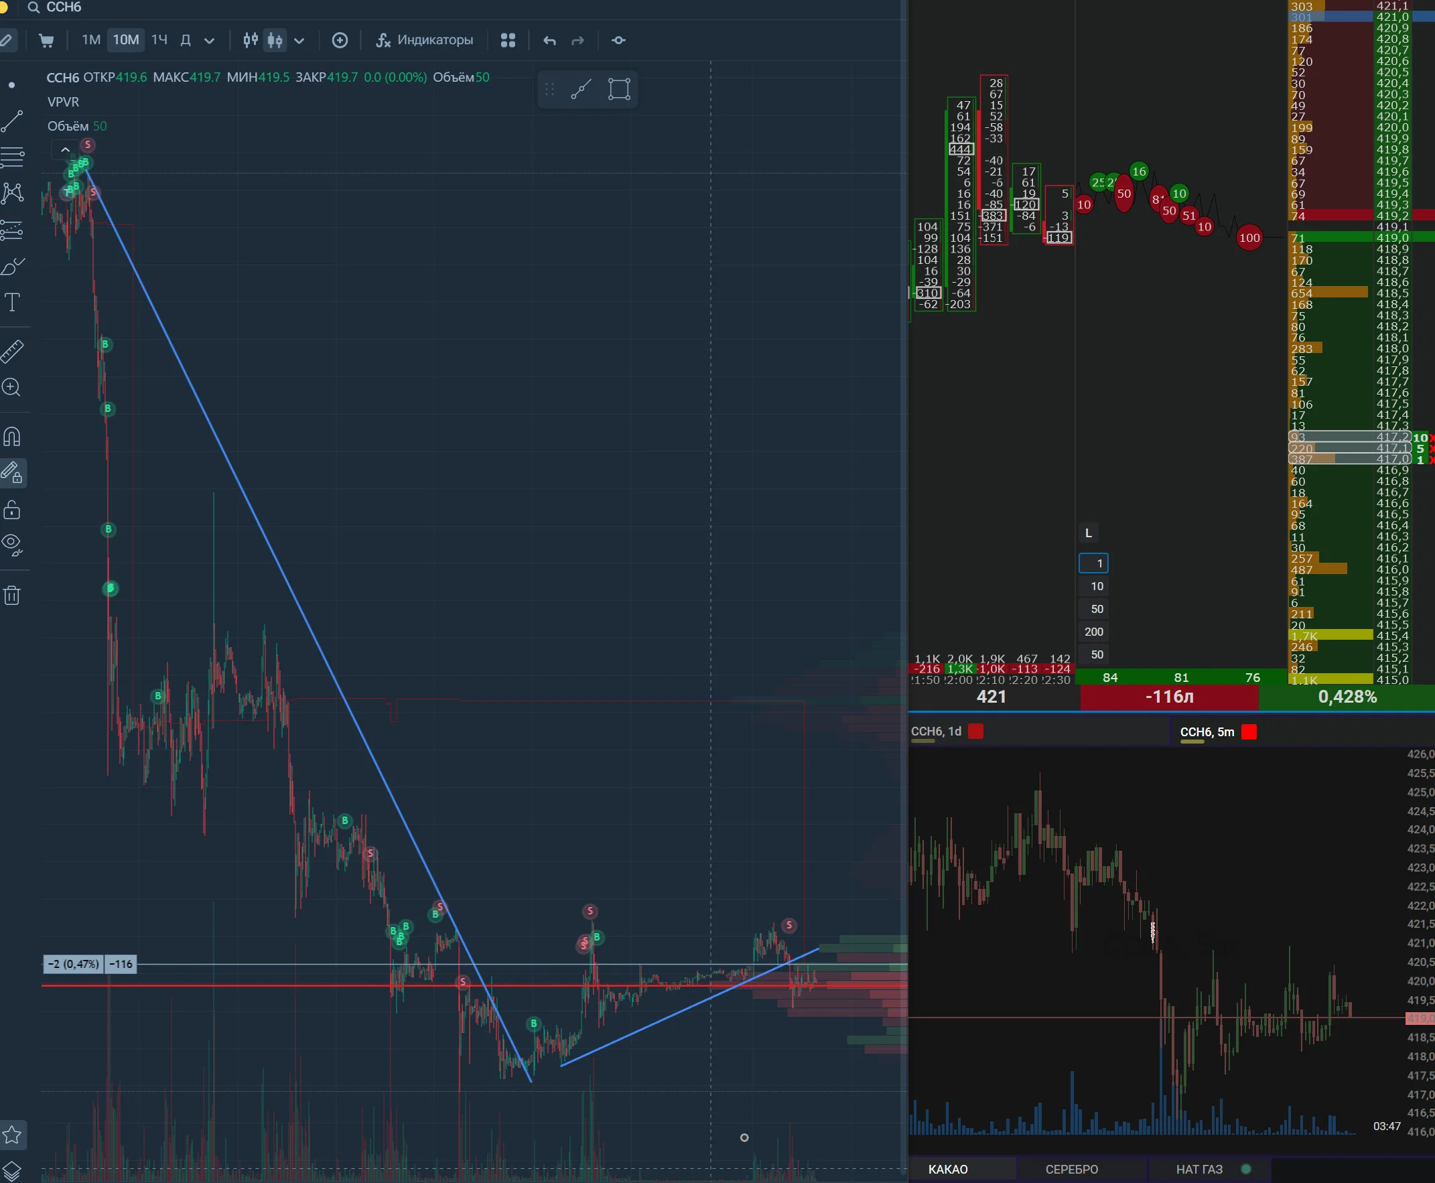Viewport: 1435px width, 1183px height.
Task: Collapse the indicator legend chevron
Action: pos(66,150)
